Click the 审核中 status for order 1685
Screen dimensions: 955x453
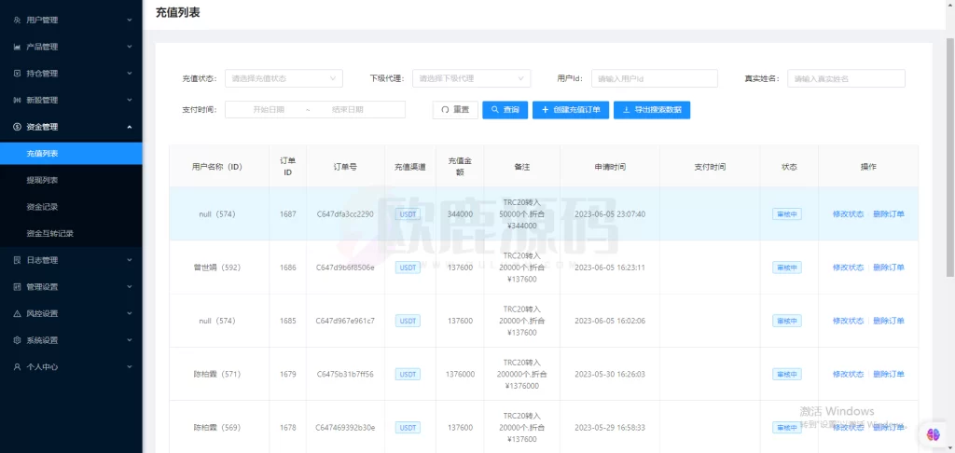pyautogui.click(x=786, y=321)
